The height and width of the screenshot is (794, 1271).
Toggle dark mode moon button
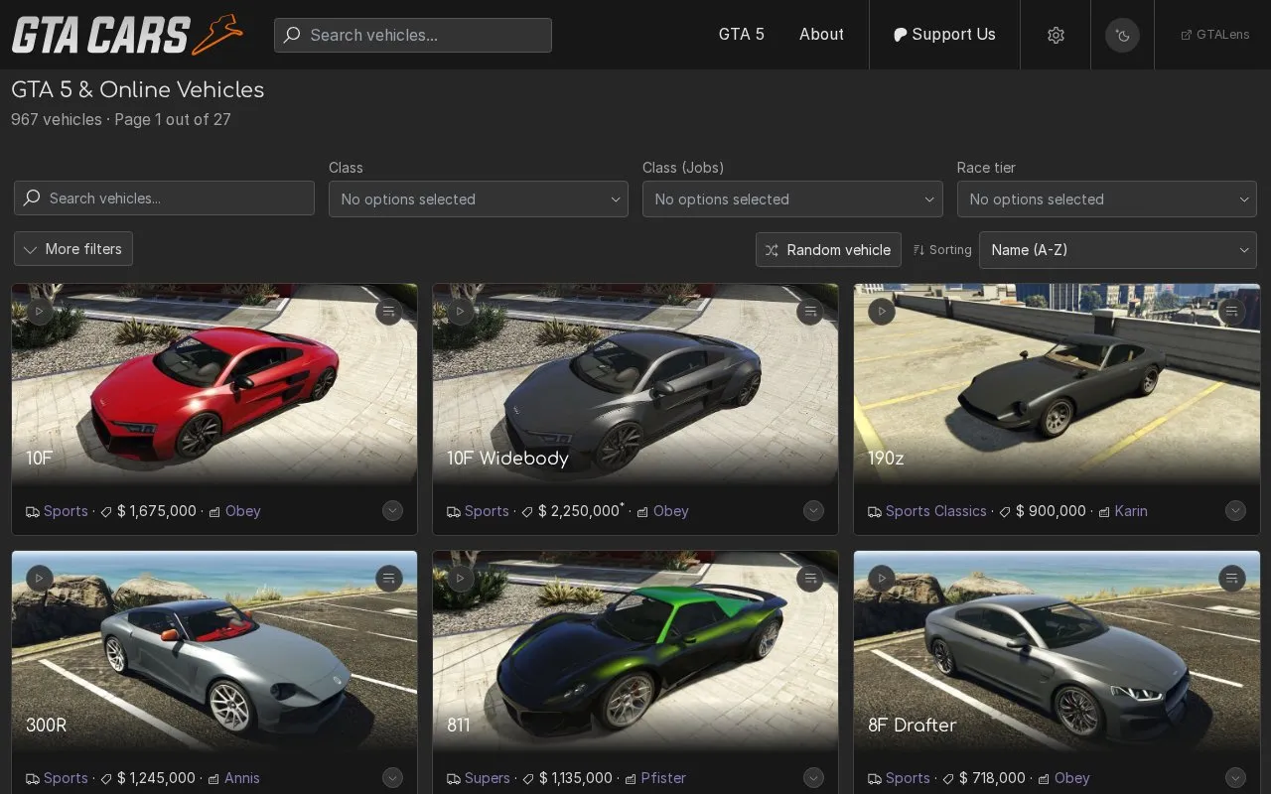[1122, 35]
